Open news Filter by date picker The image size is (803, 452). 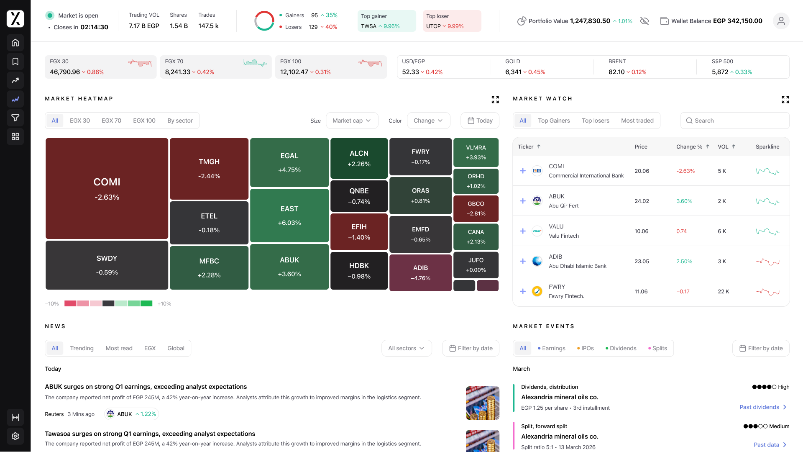[471, 348]
